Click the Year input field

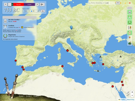[25, 11]
